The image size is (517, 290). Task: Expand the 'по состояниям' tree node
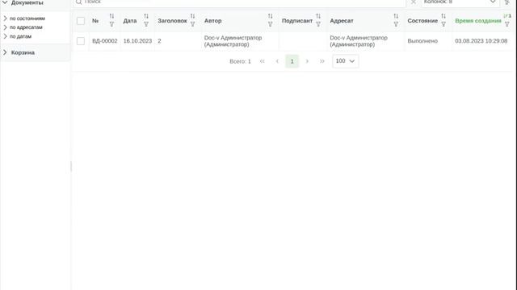pos(5,19)
